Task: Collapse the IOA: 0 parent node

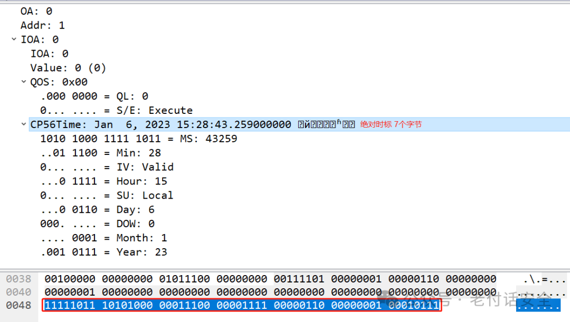Action: [14, 39]
